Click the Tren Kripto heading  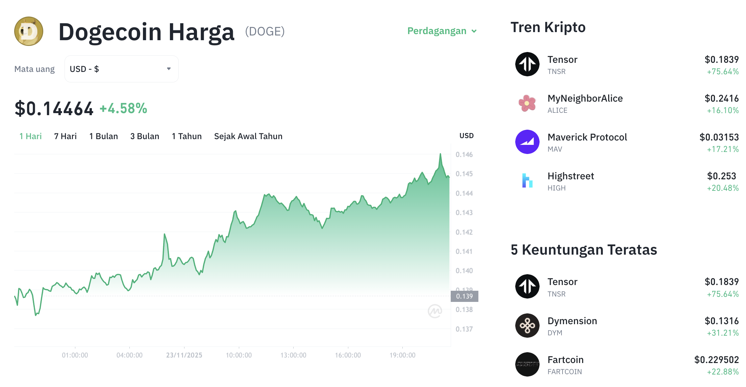coord(548,27)
